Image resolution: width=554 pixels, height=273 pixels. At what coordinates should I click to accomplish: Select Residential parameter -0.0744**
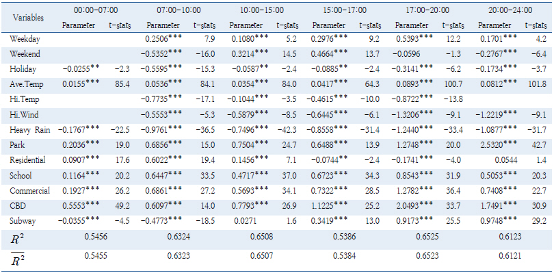(x=327, y=159)
